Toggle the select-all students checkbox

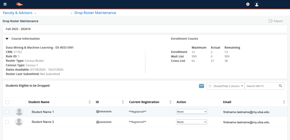point(7,102)
